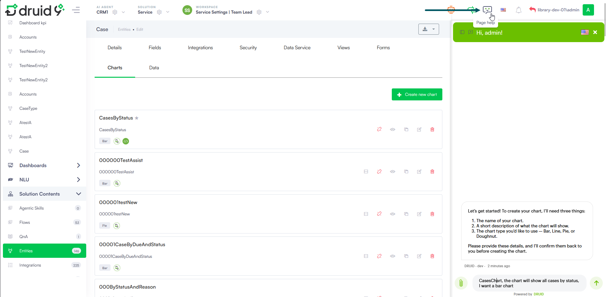Click the DRUID powered-by link
This screenshot has height=297, width=606.
click(539, 294)
